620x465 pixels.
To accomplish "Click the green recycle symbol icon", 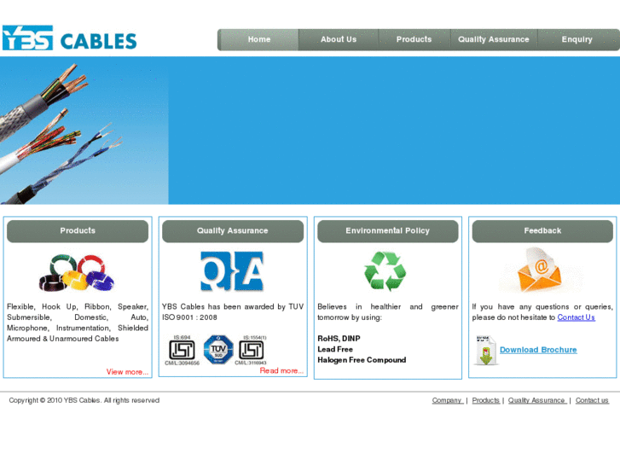I will tap(385, 271).
